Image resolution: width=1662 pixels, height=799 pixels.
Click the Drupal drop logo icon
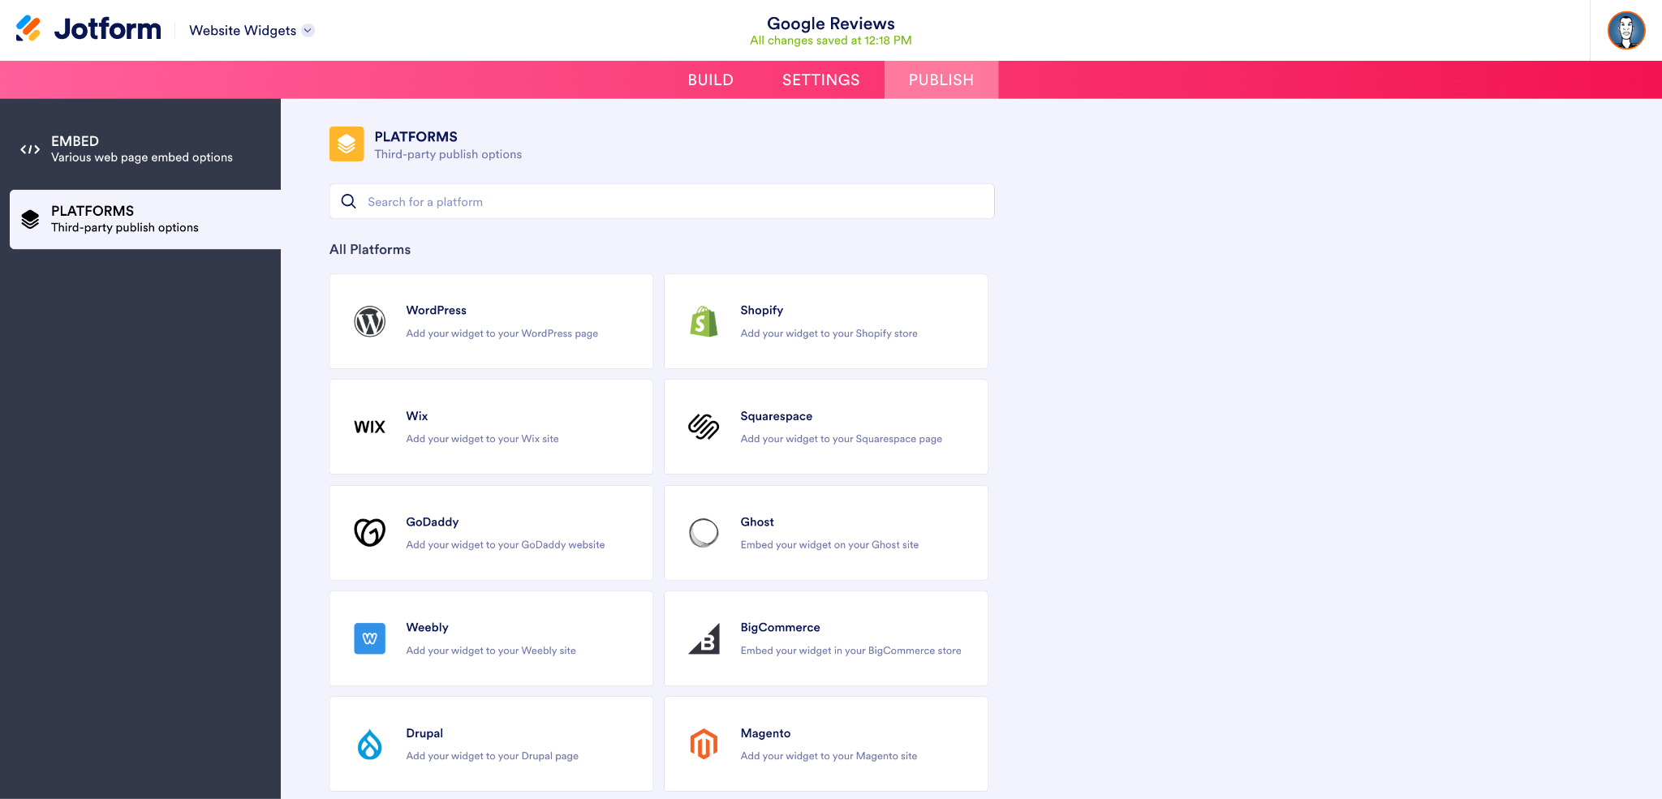pos(369,744)
